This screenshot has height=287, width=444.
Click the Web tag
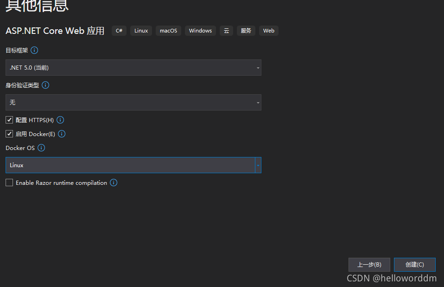pos(269,31)
